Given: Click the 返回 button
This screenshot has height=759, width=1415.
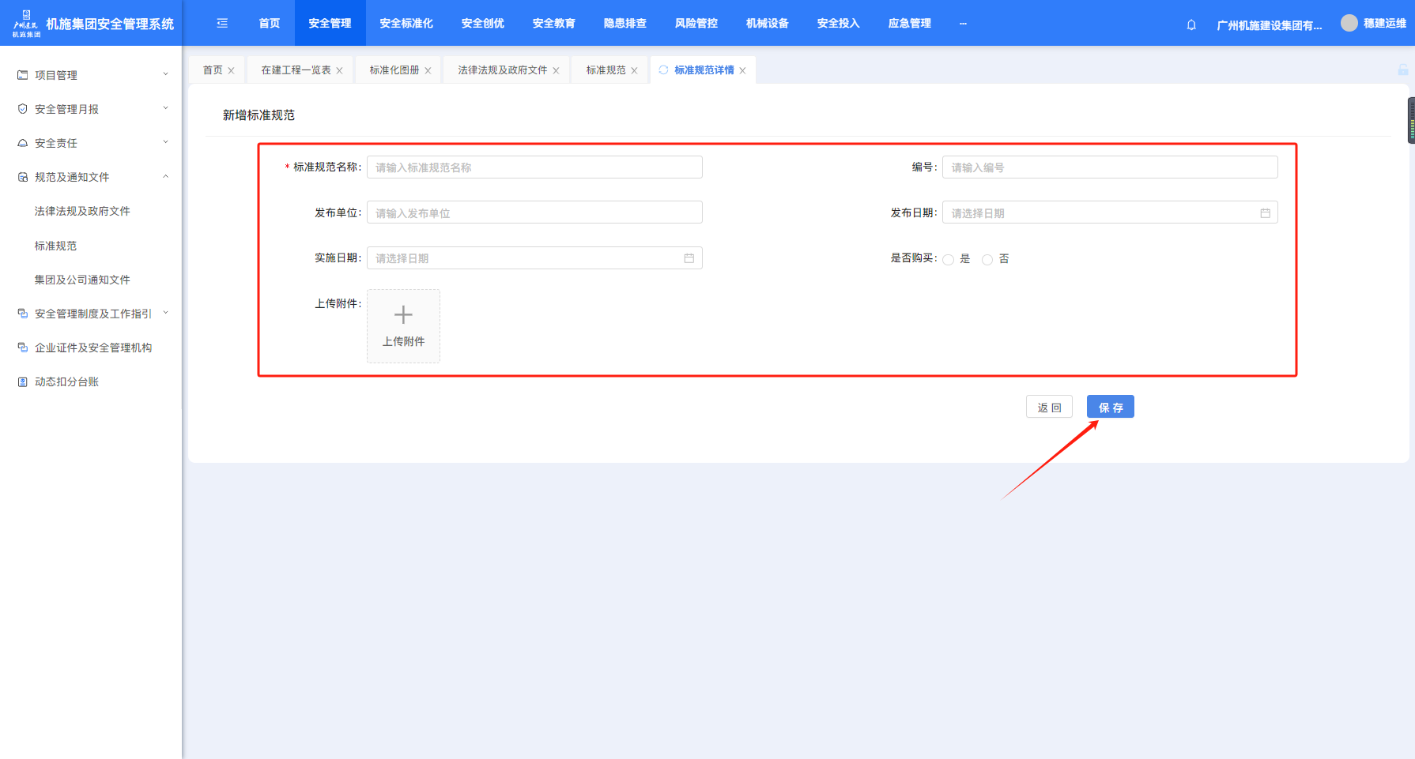Looking at the screenshot, I should point(1049,407).
